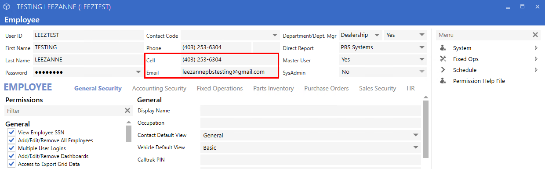This screenshot has width=545, height=169.
Task: Expand the Schedule submenu arrow
Action: click(x=536, y=70)
